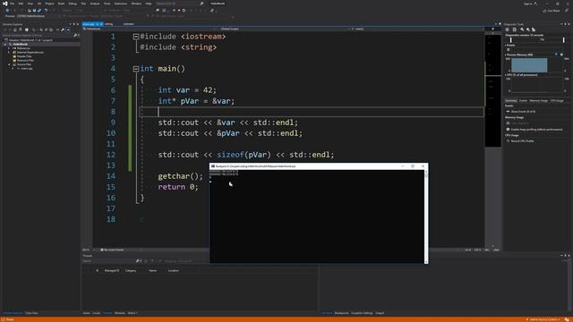Click Sign in at top right
This screenshot has height=322, width=573.
pos(531,4)
